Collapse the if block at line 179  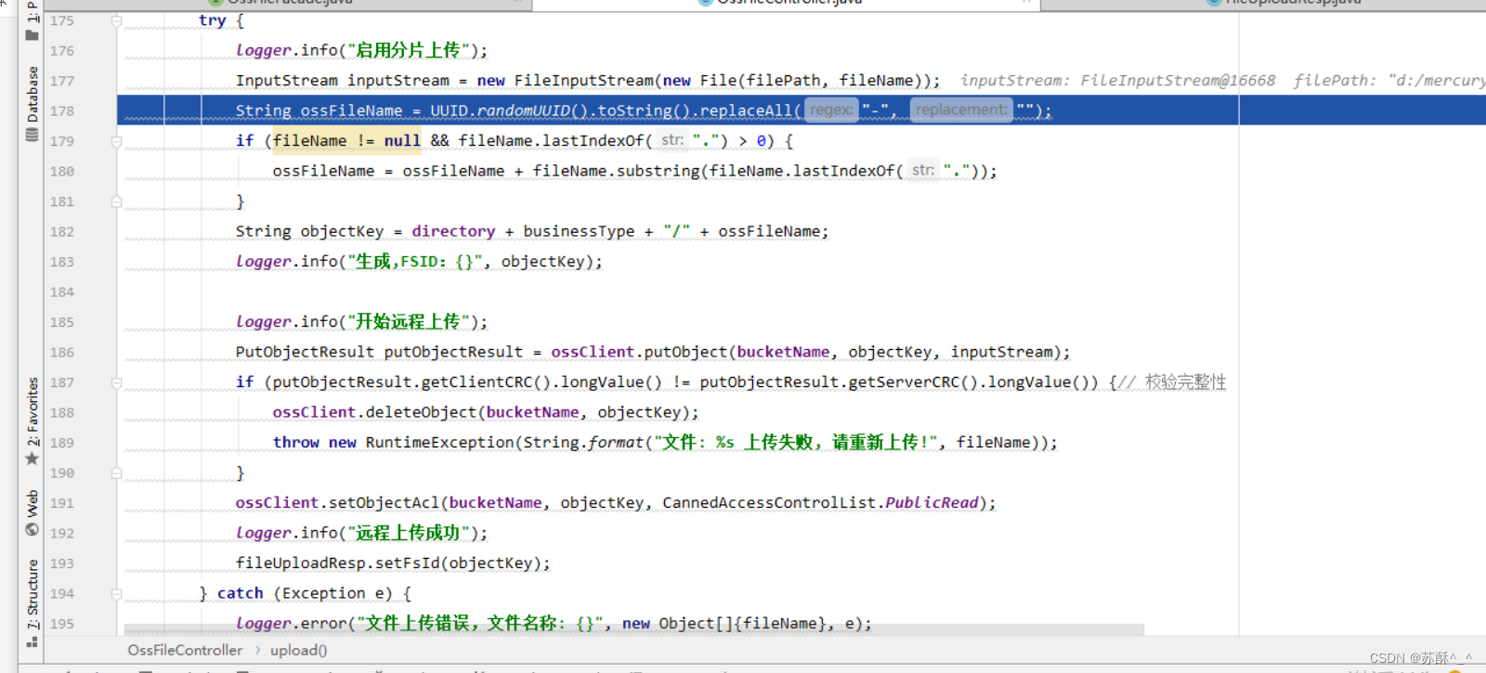[x=116, y=141]
